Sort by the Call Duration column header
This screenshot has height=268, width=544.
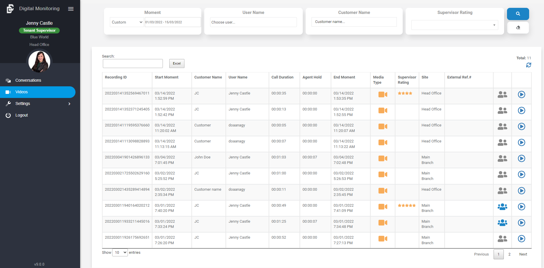[x=282, y=77]
